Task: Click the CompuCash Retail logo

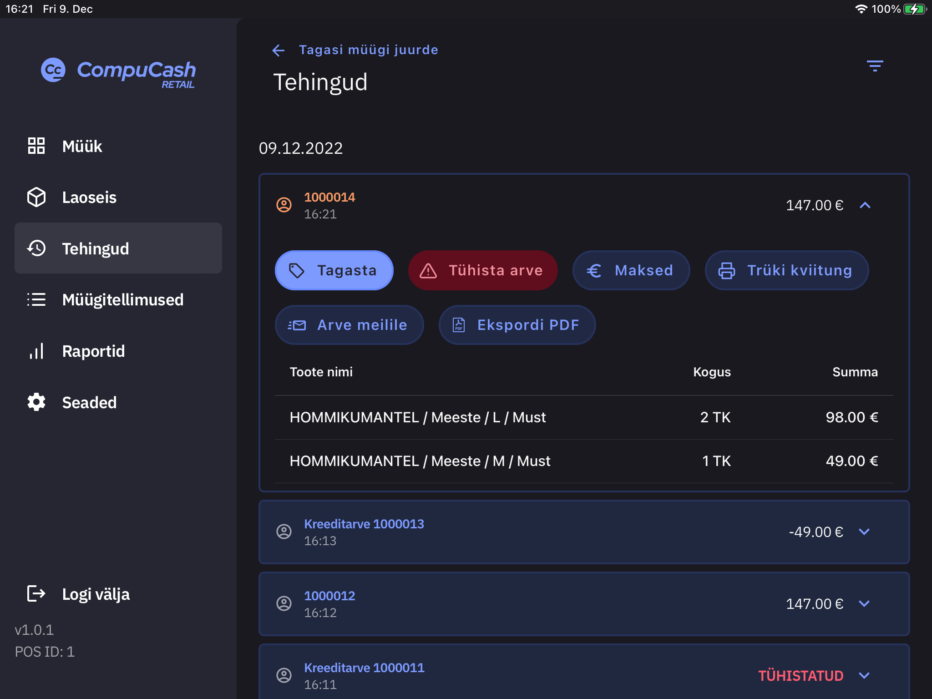Action: (118, 72)
